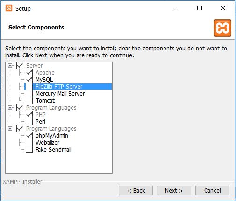The height and width of the screenshot is (201, 236).
Task: Collapse the group containing phpMyAdmin
Action: point(10,129)
